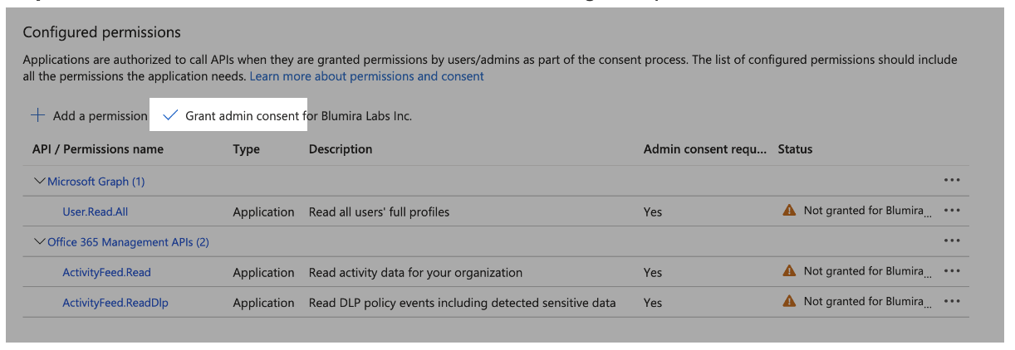Click the checkmark icon beside Grant admin consent

pyautogui.click(x=170, y=115)
